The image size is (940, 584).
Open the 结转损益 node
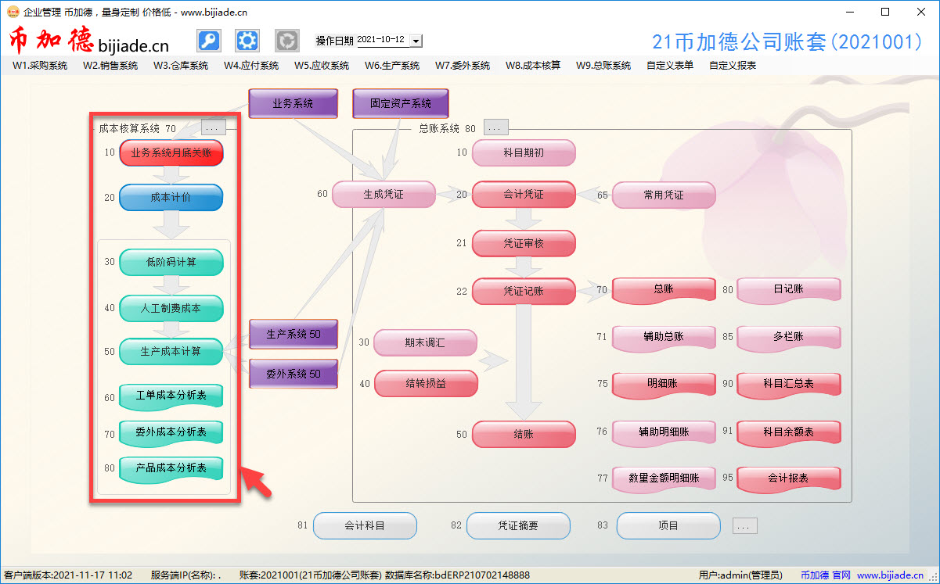426,384
